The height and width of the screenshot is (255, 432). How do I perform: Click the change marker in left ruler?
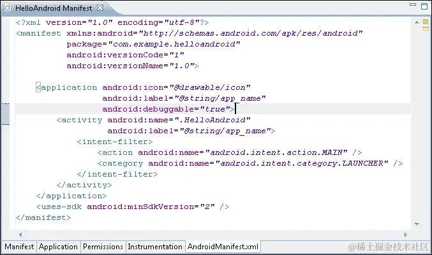pos(6,114)
